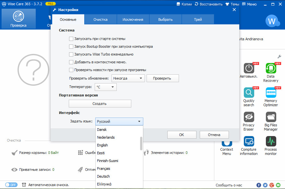Open the Quickly search tool icon
This screenshot has width=285, height=189.
pos(249,93)
